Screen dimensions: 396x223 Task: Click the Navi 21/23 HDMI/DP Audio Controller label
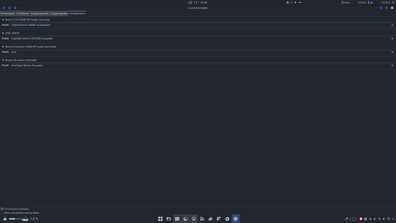tap(28, 20)
